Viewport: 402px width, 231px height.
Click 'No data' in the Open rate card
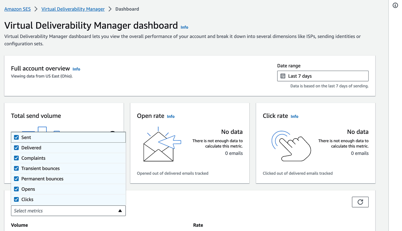point(232,132)
